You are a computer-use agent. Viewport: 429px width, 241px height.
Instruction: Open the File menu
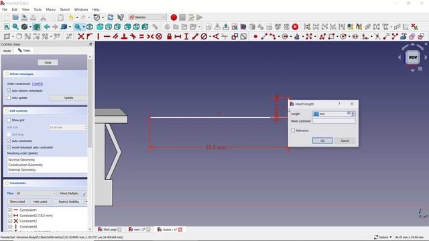coord(5,9)
